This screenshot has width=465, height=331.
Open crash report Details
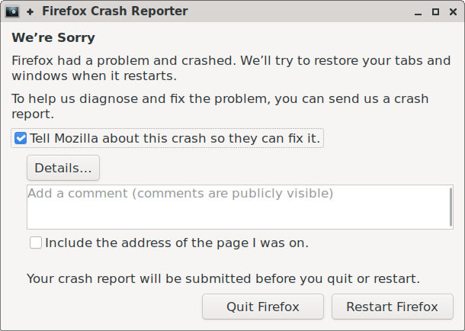[63, 168]
